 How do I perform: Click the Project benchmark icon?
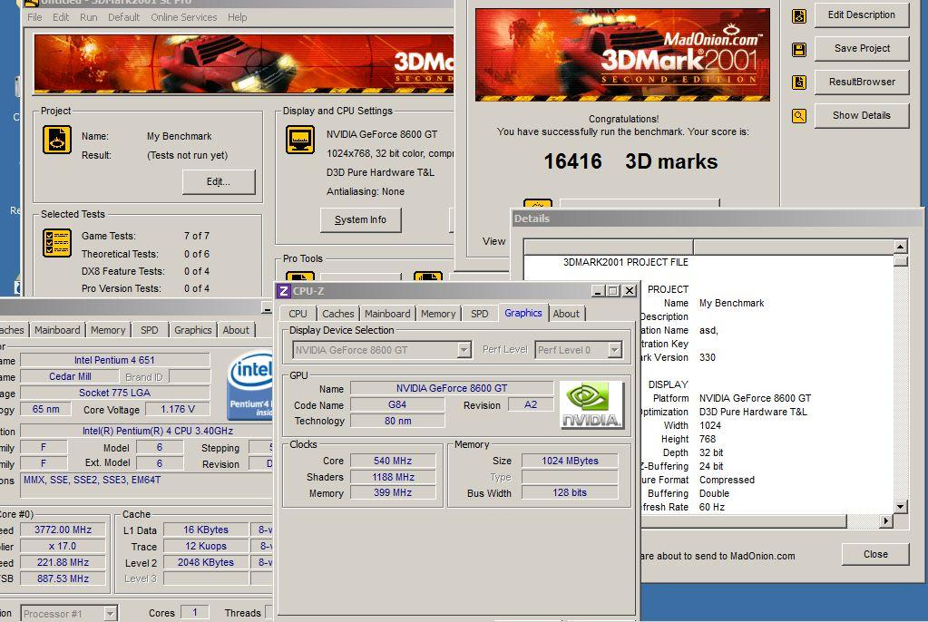pos(57,141)
